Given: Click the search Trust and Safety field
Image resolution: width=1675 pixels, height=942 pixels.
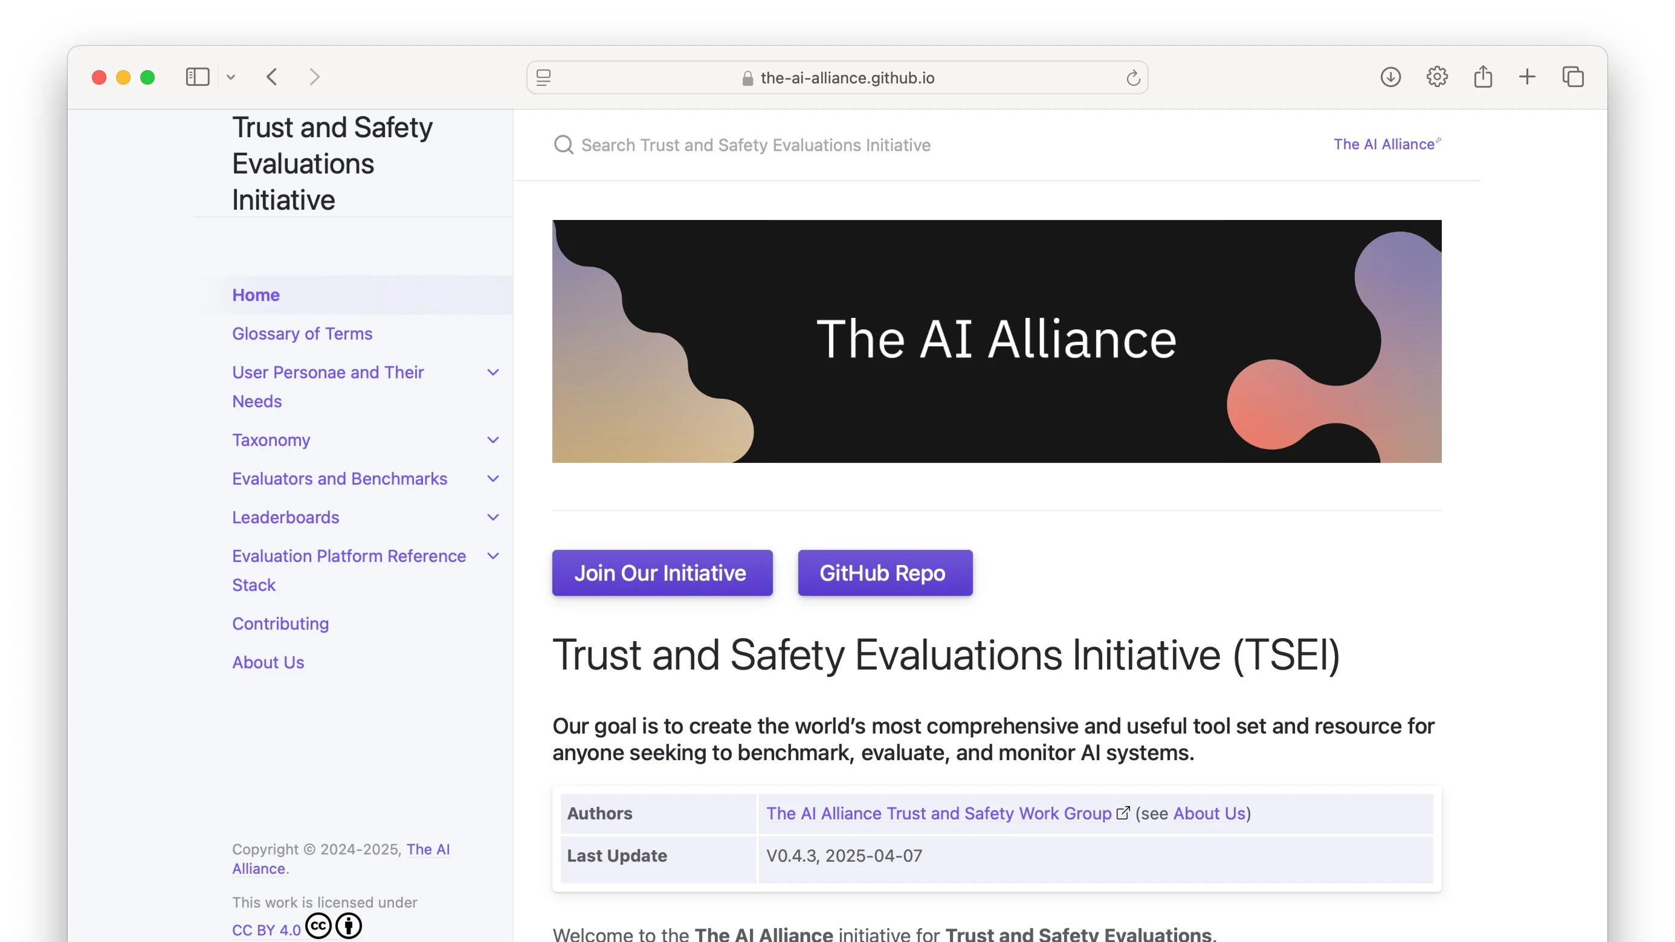Looking at the screenshot, I should [755, 145].
